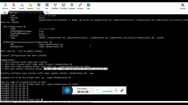The height and width of the screenshot is (105, 188).
Task: Open the Sessions star icon
Action: coord(30,6)
